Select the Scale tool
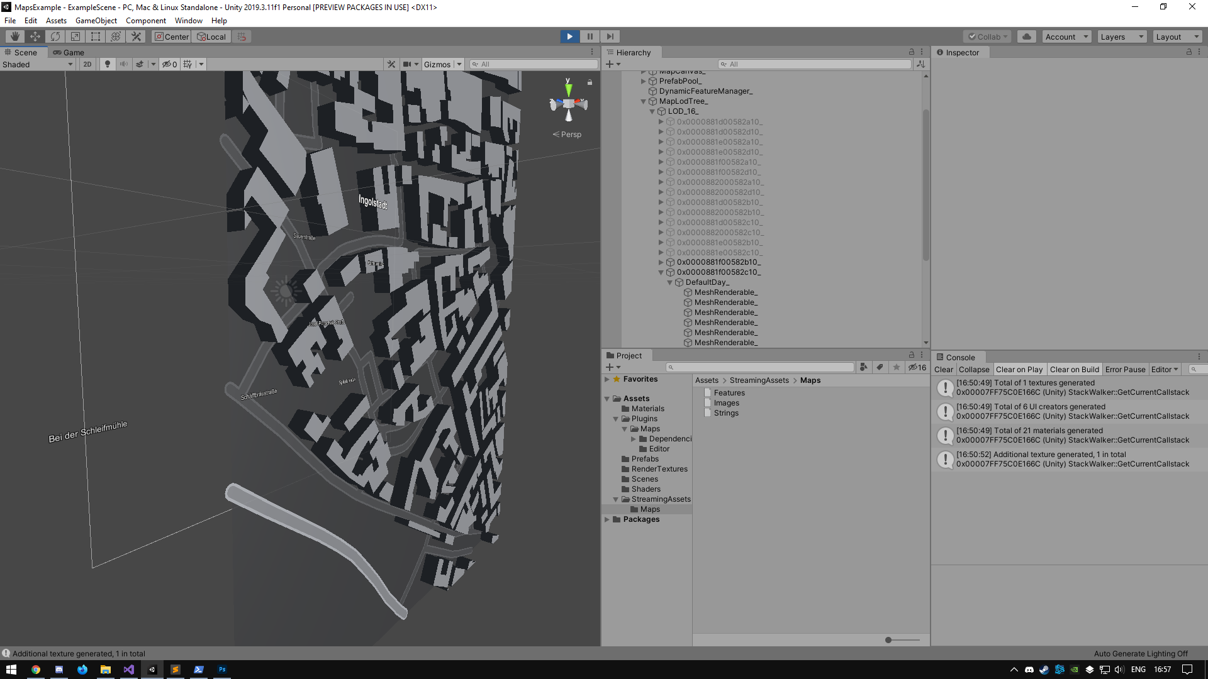 pos(75,36)
